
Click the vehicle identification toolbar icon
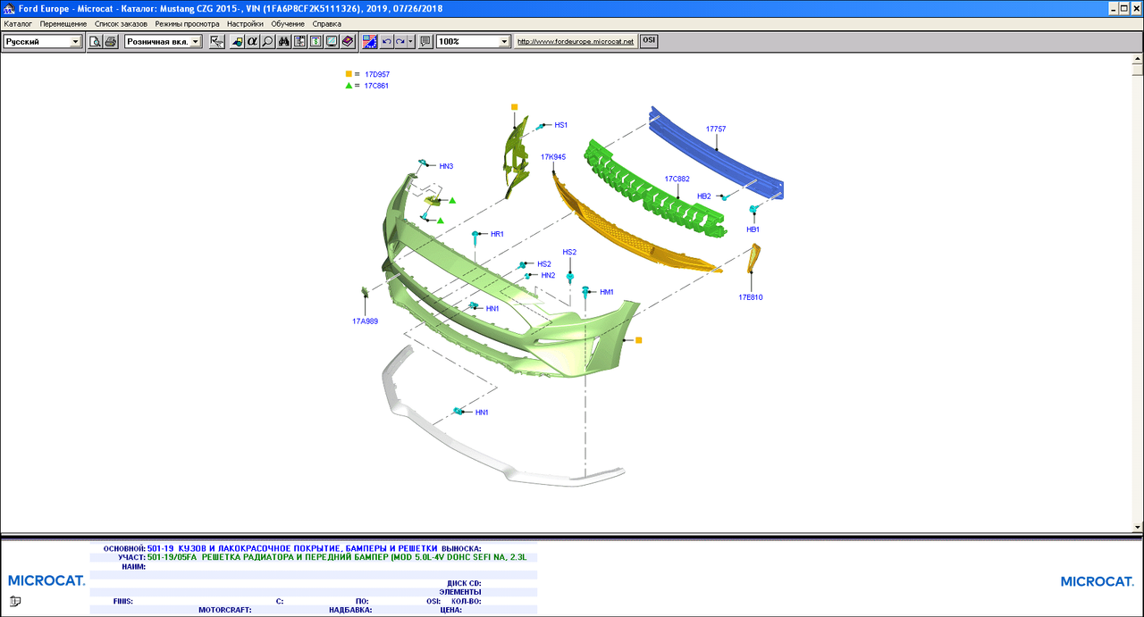click(237, 41)
